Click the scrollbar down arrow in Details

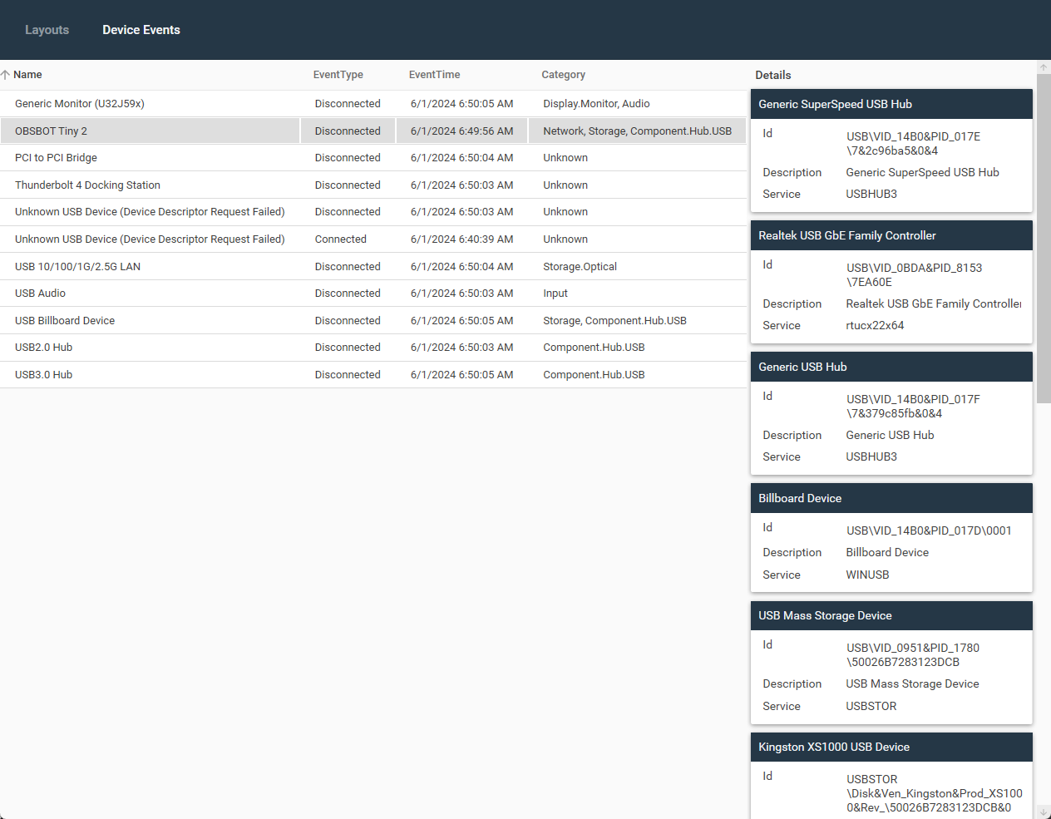(x=1044, y=812)
